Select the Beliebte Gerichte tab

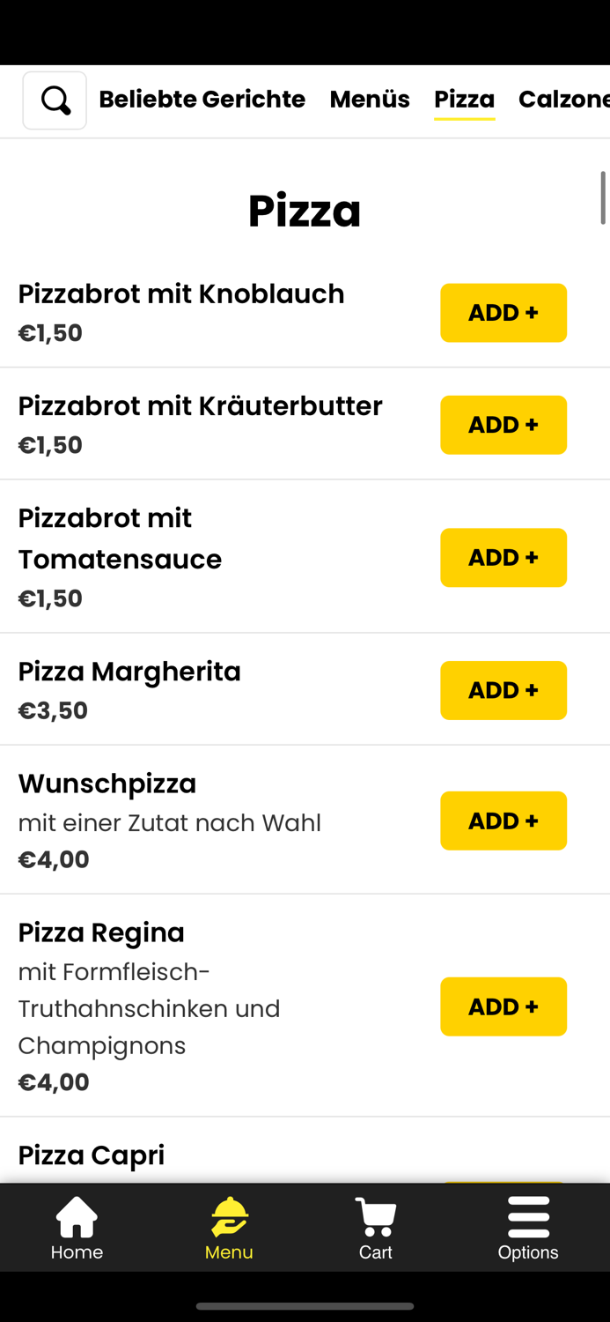pyautogui.click(x=202, y=99)
